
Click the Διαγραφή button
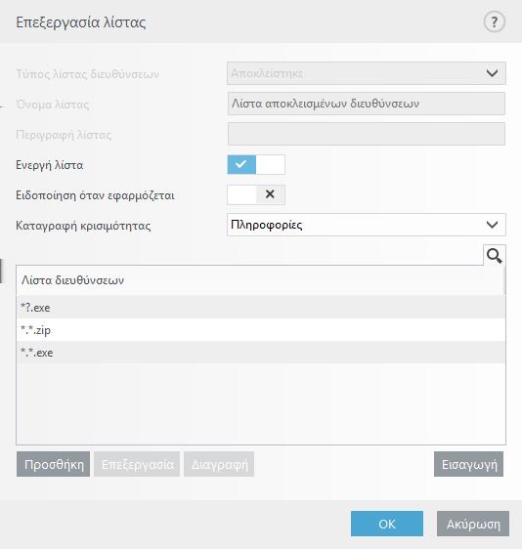tap(219, 464)
